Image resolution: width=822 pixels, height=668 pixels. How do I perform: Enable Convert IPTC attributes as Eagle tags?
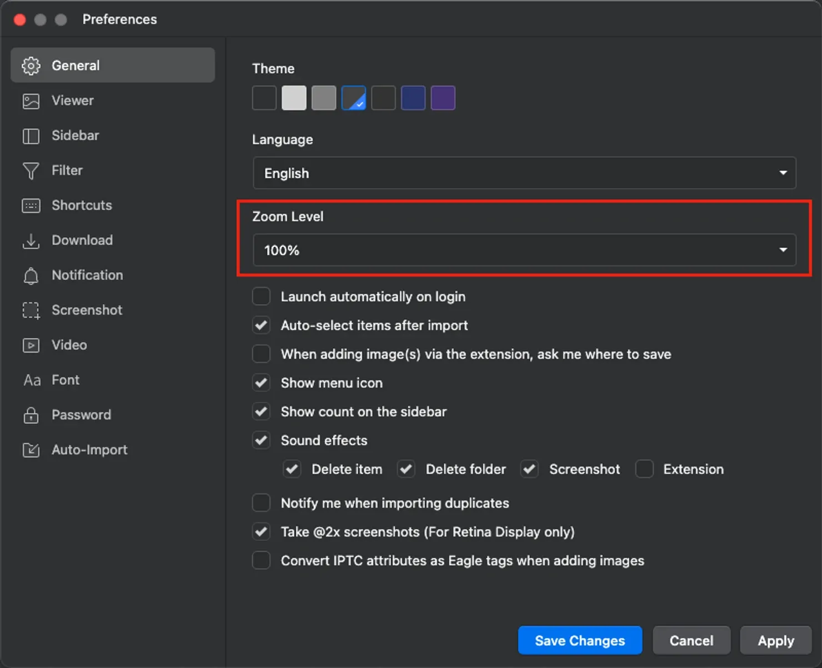(x=262, y=561)
